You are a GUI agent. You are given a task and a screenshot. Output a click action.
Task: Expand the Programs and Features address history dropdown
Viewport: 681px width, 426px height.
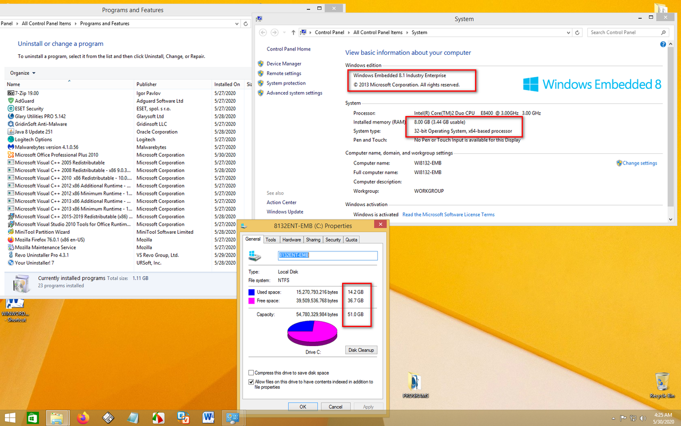point(237,23)
